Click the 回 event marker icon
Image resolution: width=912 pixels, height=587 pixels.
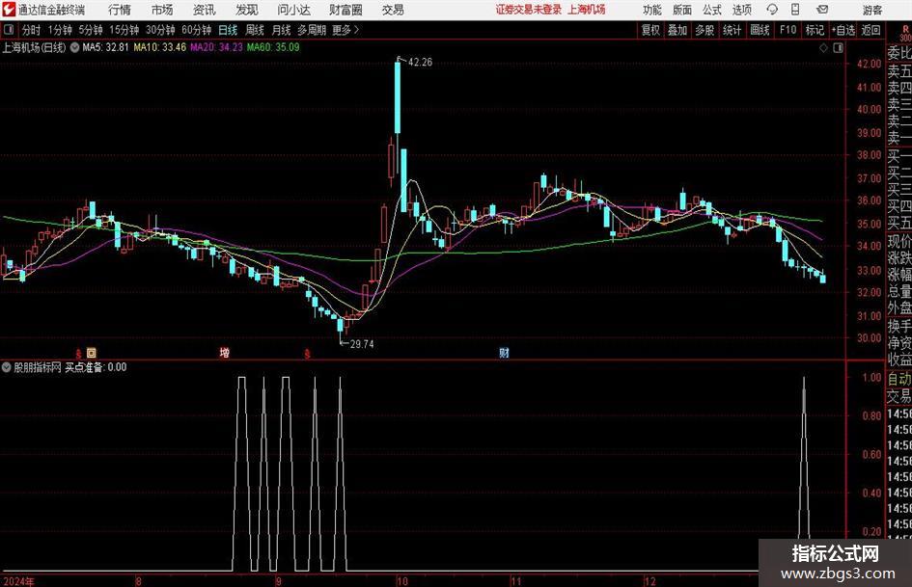coord(92,353)
